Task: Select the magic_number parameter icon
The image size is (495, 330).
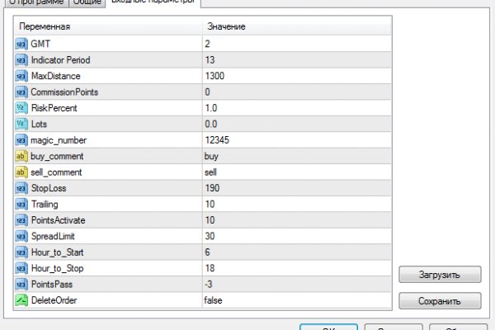Action: tap(21, 140)
